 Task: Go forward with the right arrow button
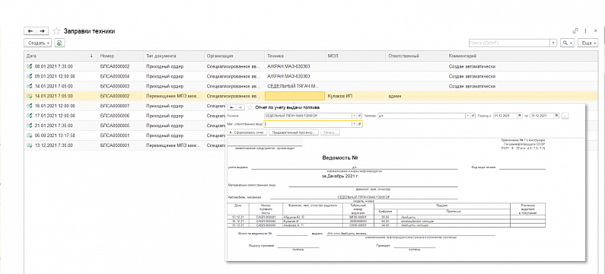tap(43, 31)
